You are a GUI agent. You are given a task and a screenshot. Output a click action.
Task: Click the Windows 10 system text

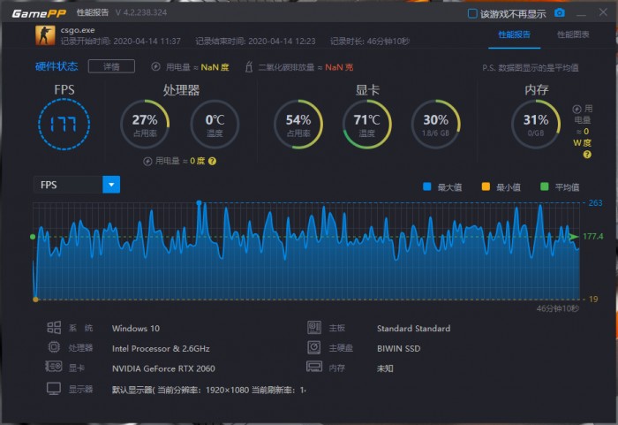click(x=136, y=329)
